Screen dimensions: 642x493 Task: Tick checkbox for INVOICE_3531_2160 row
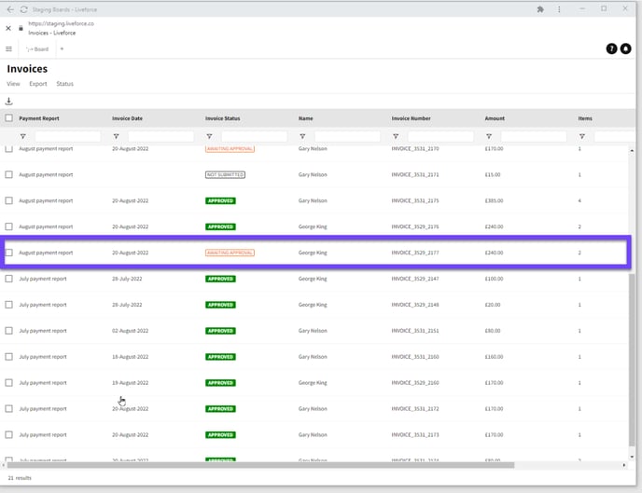point(8,357)
